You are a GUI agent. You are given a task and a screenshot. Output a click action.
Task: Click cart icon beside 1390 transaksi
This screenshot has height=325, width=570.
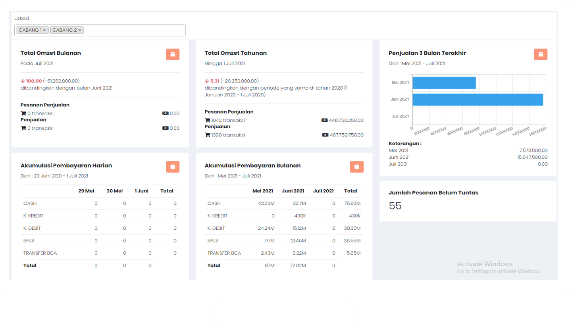pyautogui.click(x=208, y=135)
